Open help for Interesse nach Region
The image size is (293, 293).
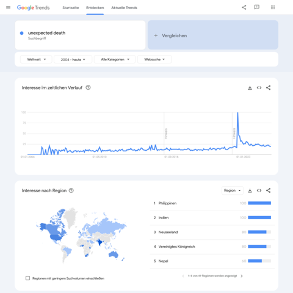coord(71,190)
